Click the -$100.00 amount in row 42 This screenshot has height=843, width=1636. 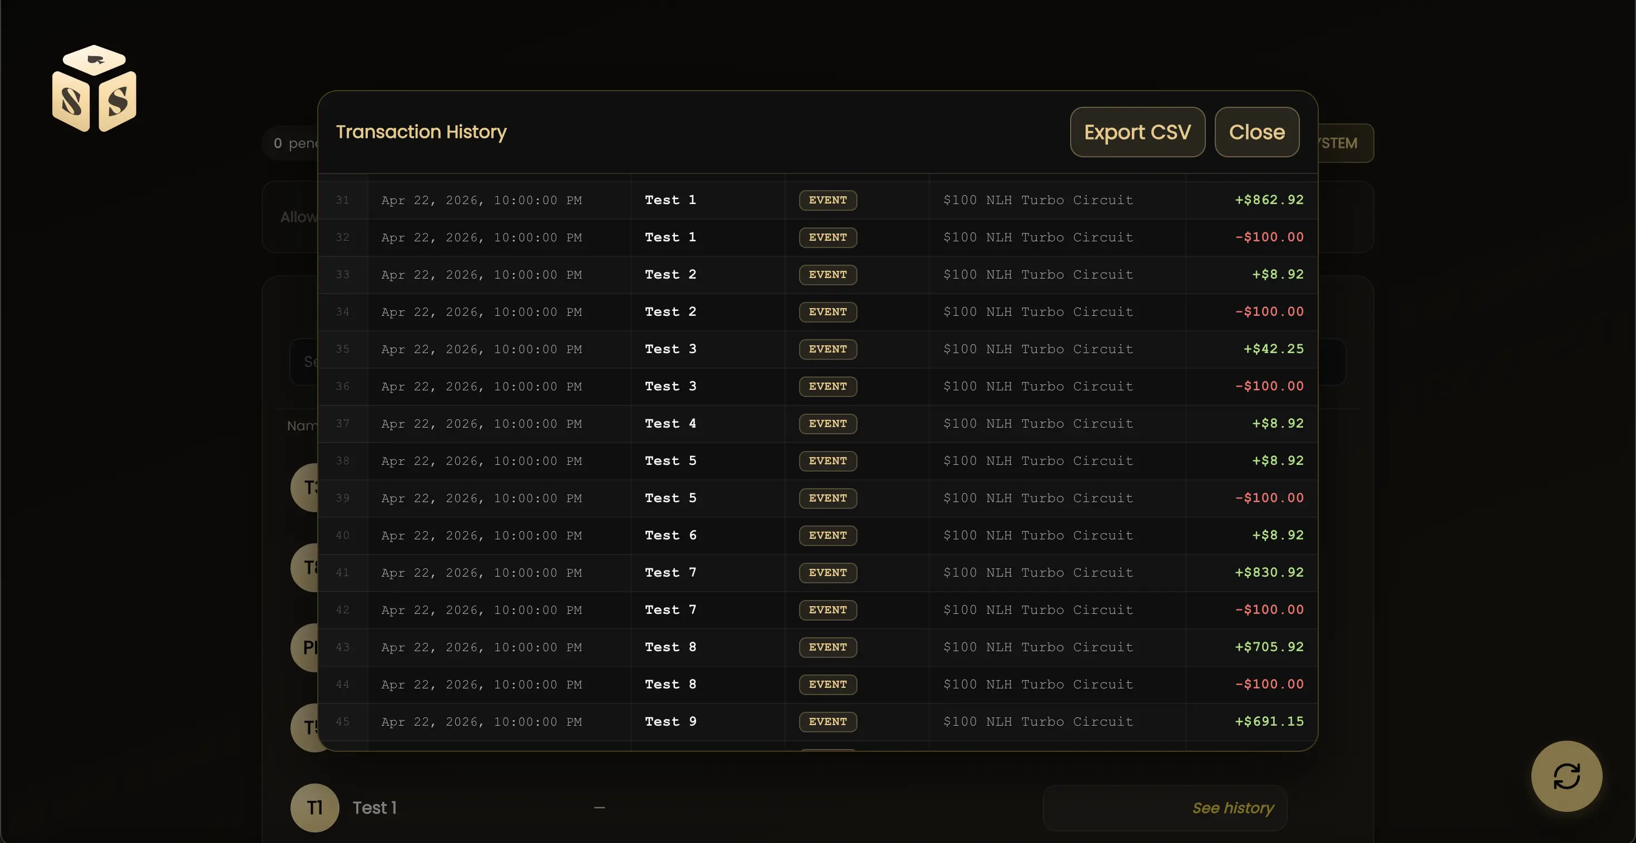pos(1269,610)
